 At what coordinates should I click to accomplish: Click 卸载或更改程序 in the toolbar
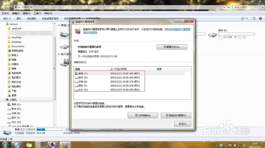(50, 19)
